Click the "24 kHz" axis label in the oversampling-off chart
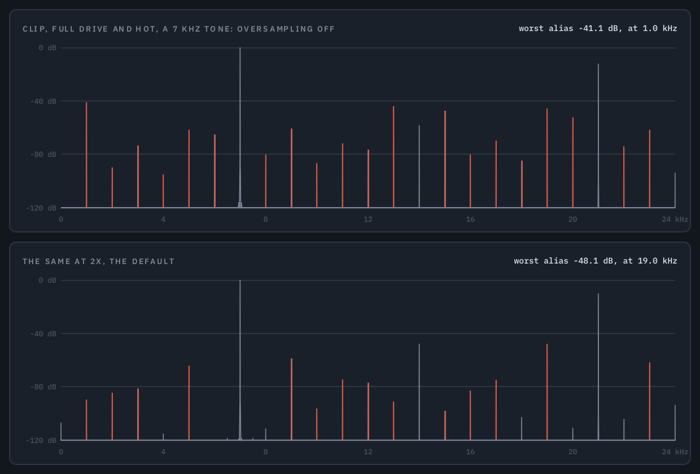The width and height of the screenshot is (700, 474). (x=675, y=219)
